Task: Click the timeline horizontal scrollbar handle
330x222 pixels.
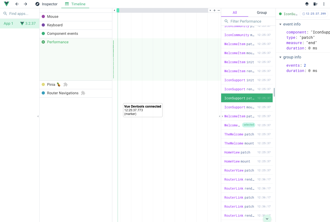Action: tap(118, 10)
